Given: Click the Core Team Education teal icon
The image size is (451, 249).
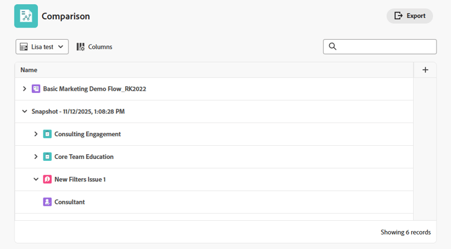Looking at the screenshot, I should pos(48,157).
